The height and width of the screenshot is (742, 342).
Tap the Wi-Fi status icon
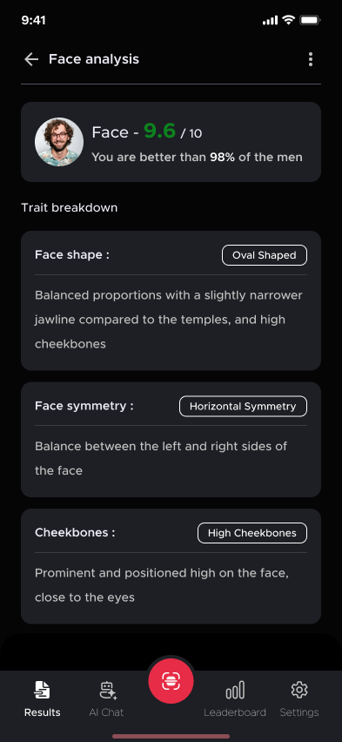tap(288, 20)
